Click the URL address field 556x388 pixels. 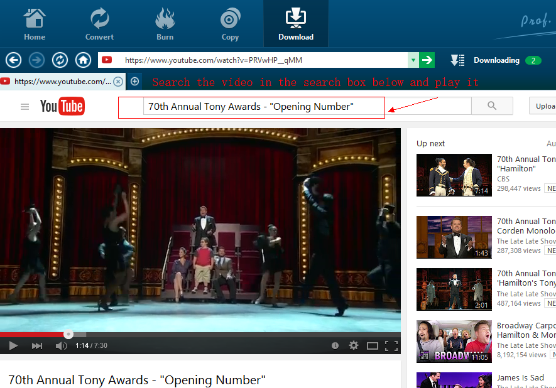coord(253,60)
